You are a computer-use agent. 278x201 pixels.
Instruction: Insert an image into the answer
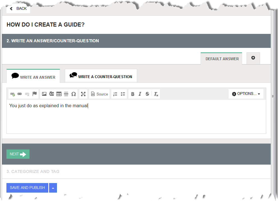tap(44, 94)
